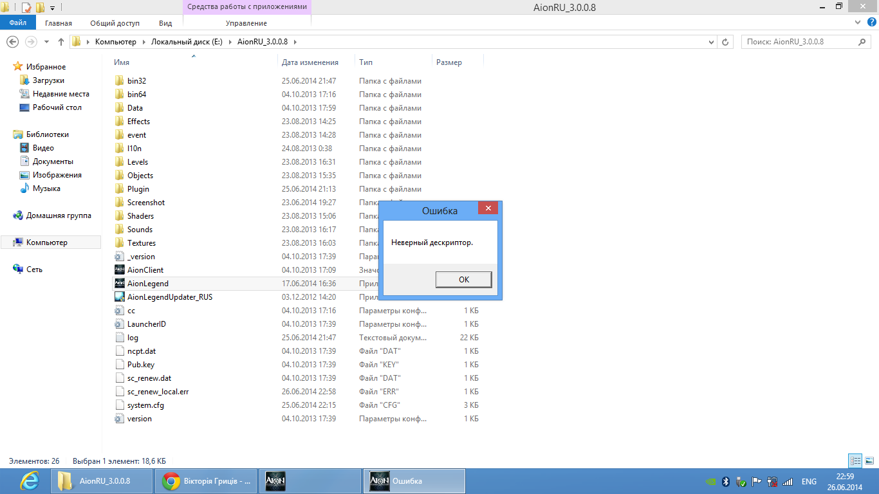Click the system.cfg file name
Image resolution: width=879 pixels, height=494 pixels.
145,405
